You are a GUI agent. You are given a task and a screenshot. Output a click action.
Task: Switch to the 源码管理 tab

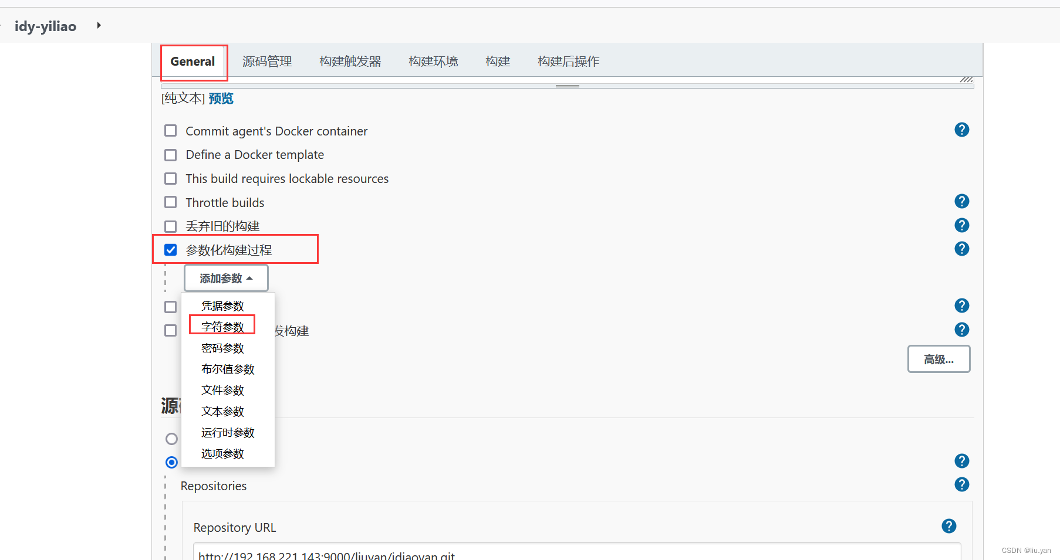[x=267, y=62]
